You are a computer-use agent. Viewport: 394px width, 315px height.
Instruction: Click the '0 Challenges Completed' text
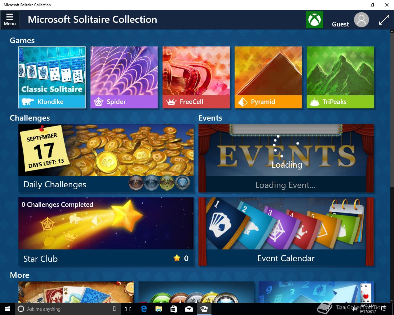pos(57,205)
